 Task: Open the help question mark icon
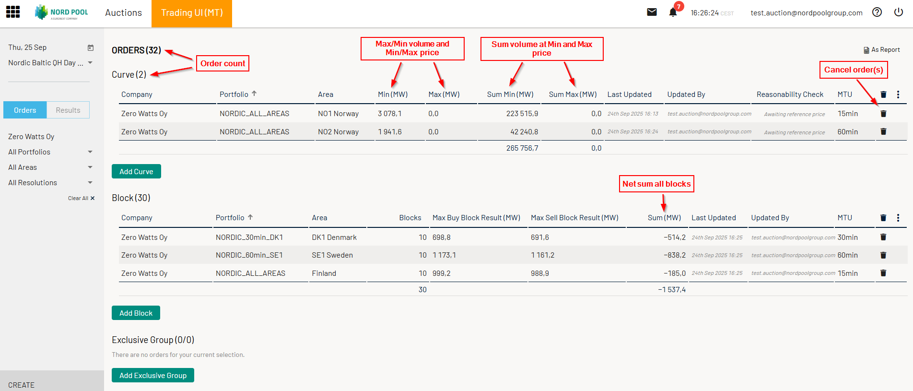tap(877, 12)
